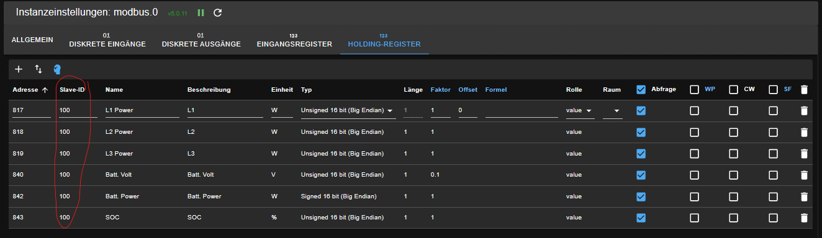The width and height of the screenshot is (822, 238).
Task: Open Eingangsregister tab
Action: pos(294,40)
